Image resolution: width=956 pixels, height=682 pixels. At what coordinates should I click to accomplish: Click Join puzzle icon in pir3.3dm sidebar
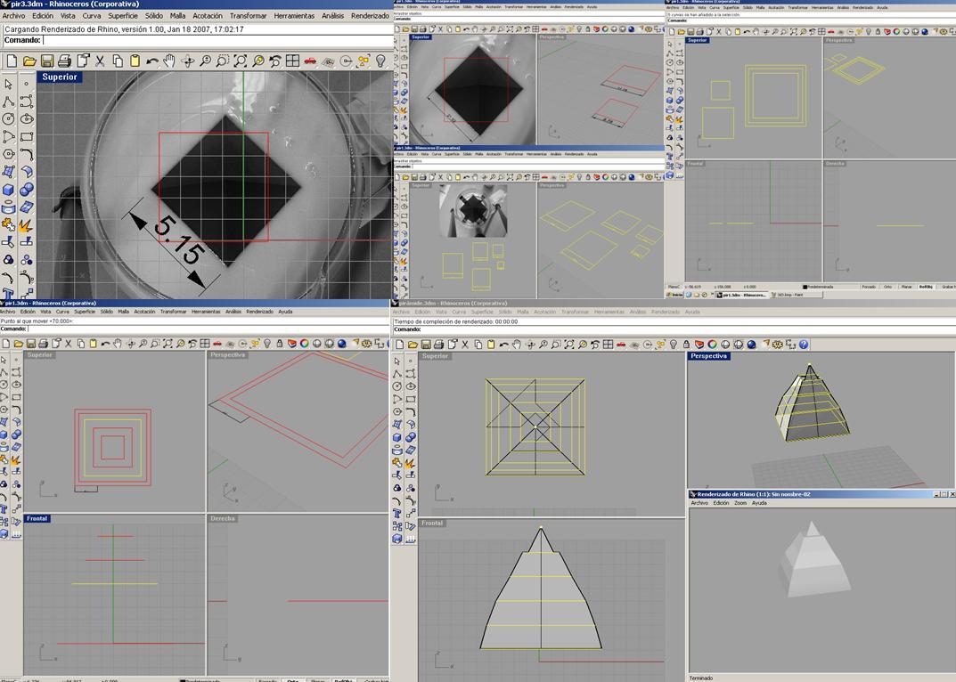point(8,225)
